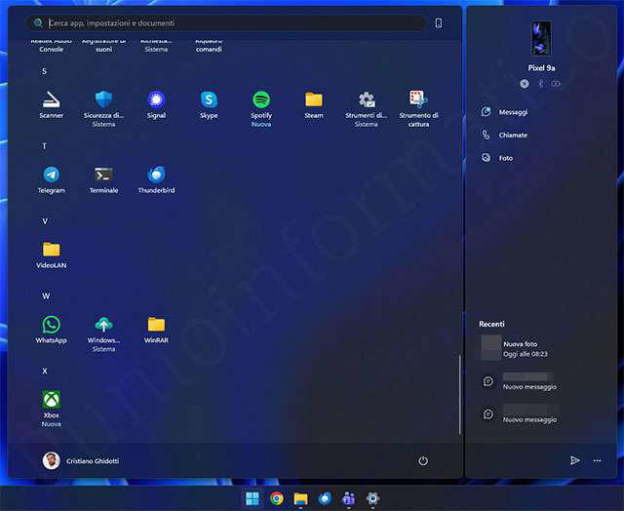This screenshot has width=624, height=511.
Task: Open Foto in the phone panel
Action: point(497,158)
